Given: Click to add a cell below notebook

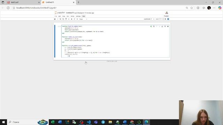Looking at the screenshot, I should [112, 61].
